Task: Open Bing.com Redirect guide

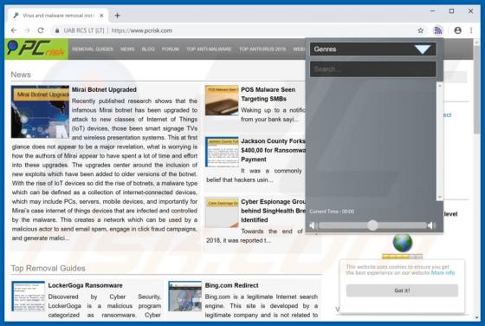Action: (x=232, y=285)
